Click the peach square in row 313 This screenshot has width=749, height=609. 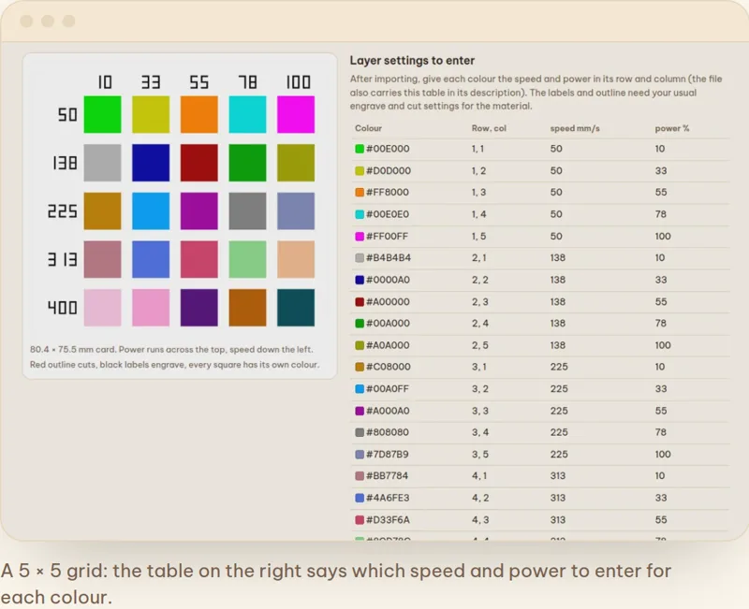pyautogui.click(x=296, y=259)
